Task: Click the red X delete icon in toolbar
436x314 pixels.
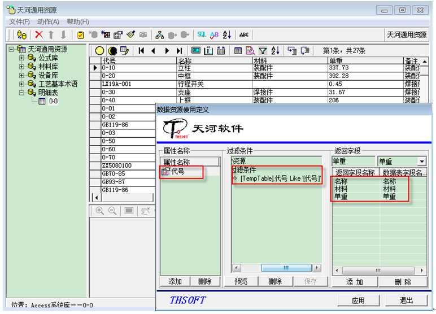Action: coord(39,35)
